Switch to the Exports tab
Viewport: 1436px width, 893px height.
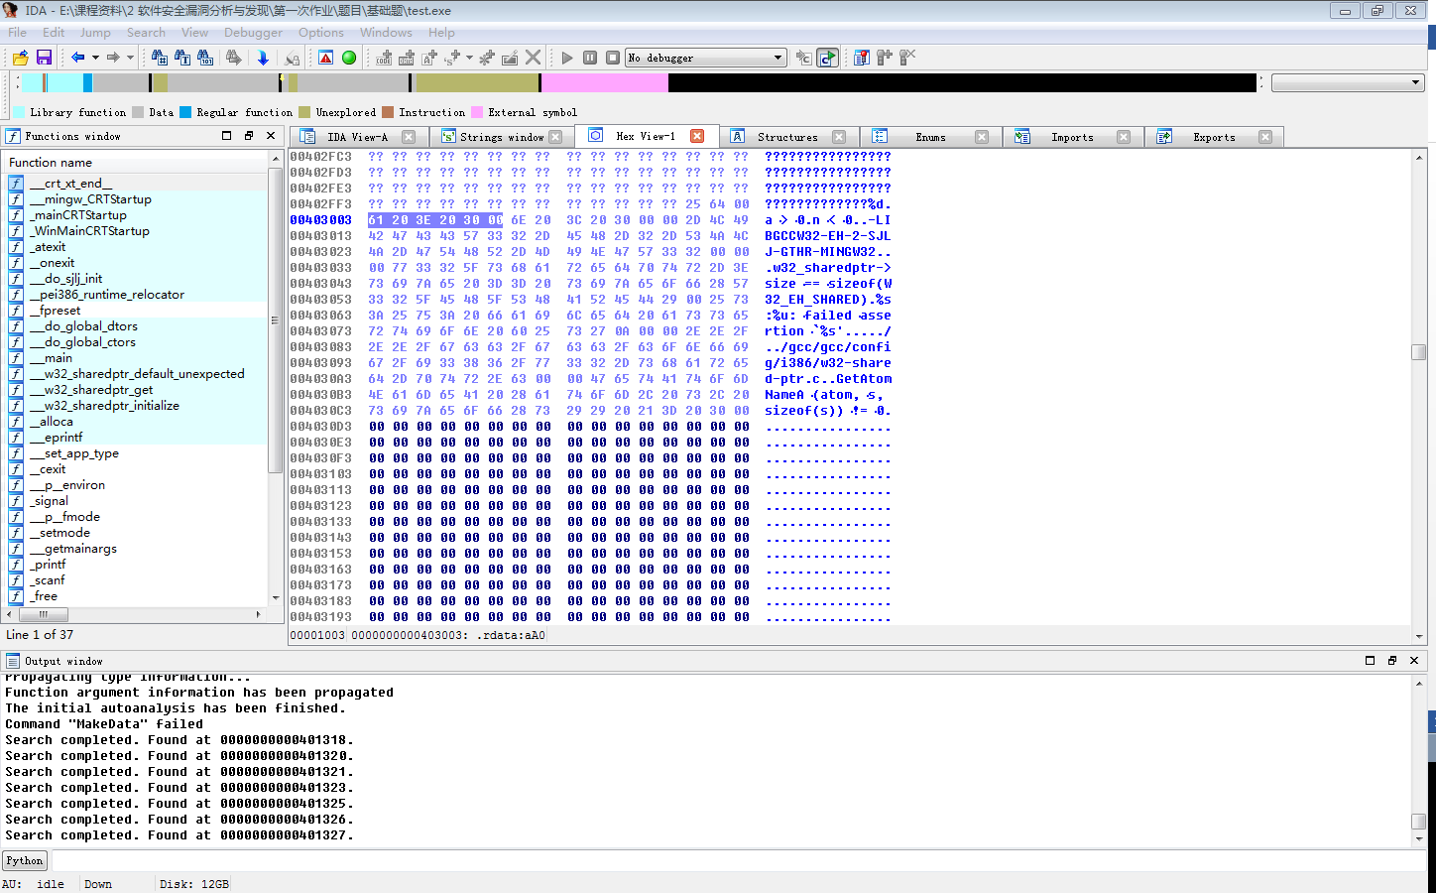1214,137
